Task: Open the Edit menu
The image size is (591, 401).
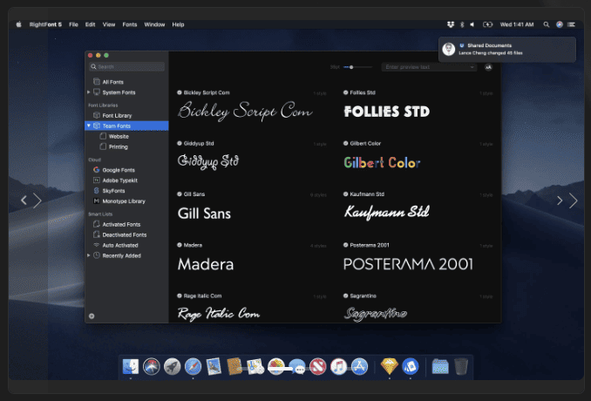Action: point(90,24)
